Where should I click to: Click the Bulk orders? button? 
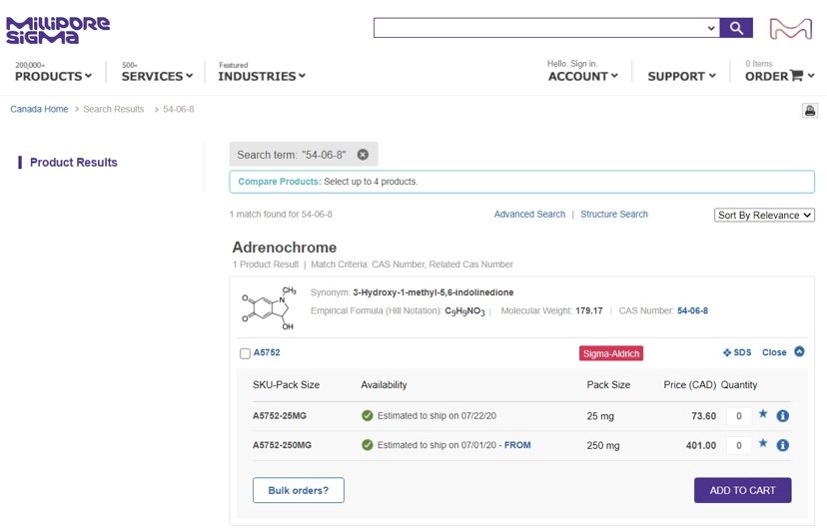(x=298, y=490)
